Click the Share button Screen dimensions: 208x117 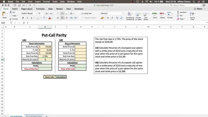[198, 9]
